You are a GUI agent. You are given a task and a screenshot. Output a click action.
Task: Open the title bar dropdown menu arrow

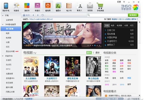pyautogui.click(x=124, y=2)
